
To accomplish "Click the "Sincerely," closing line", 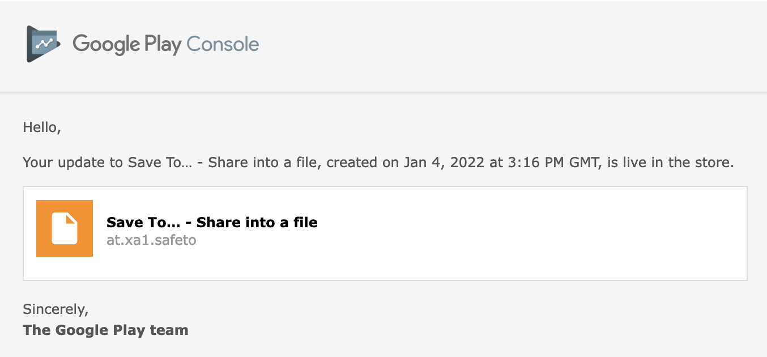I will pyautogui.click(x=56, y=309).
